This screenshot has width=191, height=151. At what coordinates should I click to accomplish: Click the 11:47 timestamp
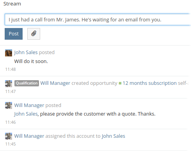point(11,91)
